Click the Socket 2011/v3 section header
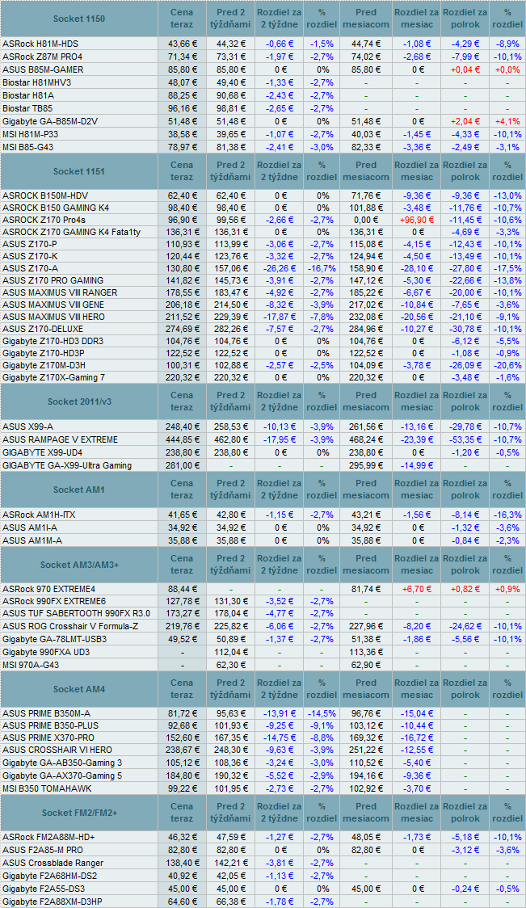526x908 pixels. click(79, 401)
